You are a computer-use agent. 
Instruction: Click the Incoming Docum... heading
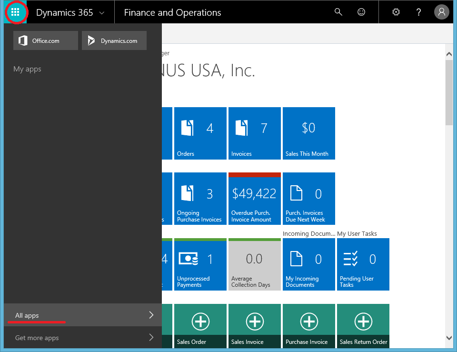[309, 233]
